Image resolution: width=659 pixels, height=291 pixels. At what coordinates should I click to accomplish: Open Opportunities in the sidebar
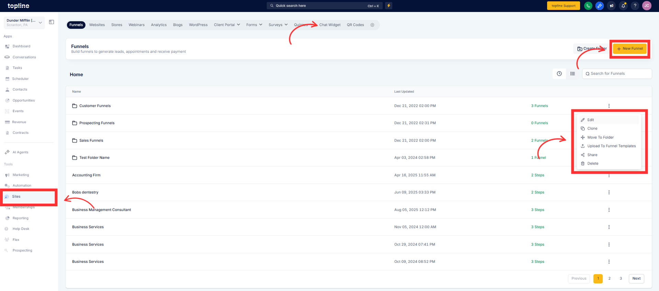pyautogui.click(x=23, y=100)
